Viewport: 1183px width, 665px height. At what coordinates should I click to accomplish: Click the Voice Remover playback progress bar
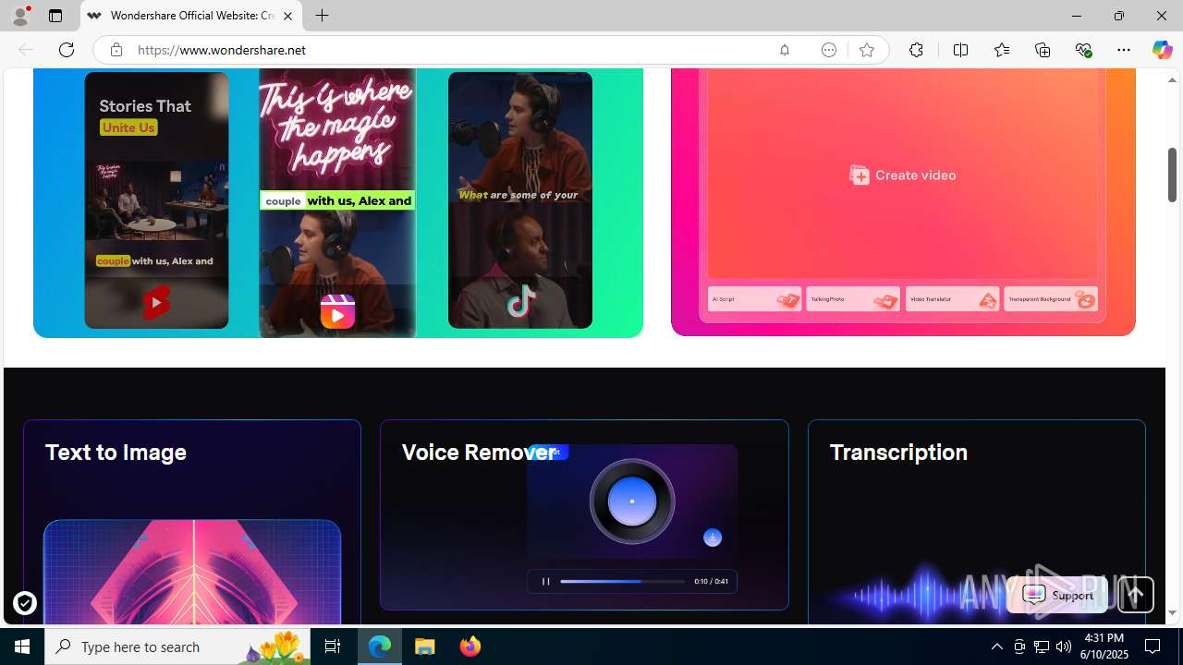(x=622, y=581)
